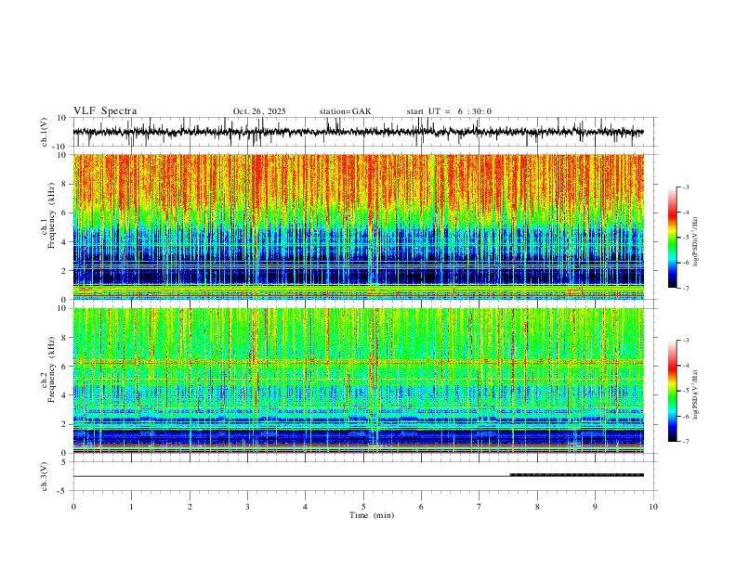Click the "ch.3(V)" axis label
The image size is (736, 568).
[45, 476]
